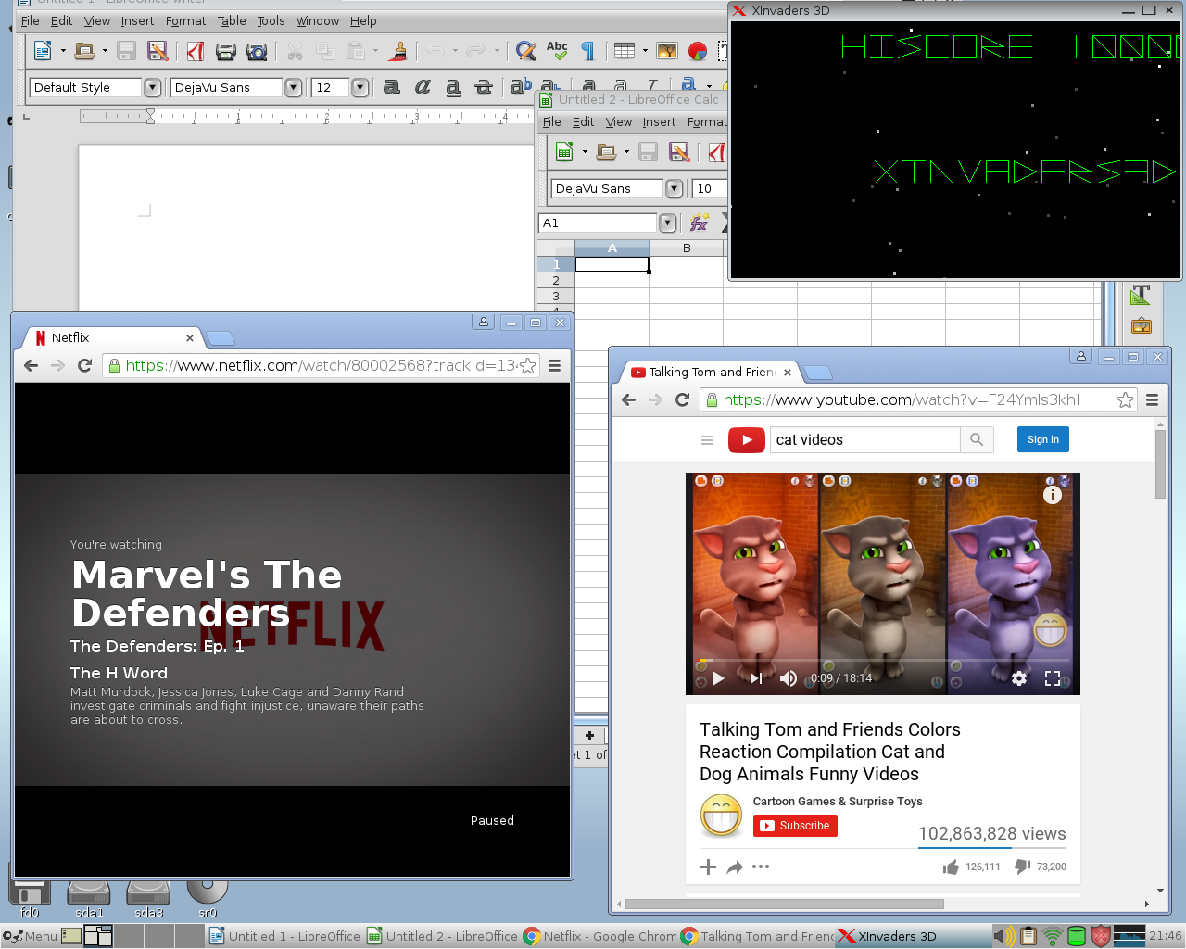Click New spreadsheet icon in Calc toolbar
Viewport: 1186px width, 949px height.
coord(564,151)
